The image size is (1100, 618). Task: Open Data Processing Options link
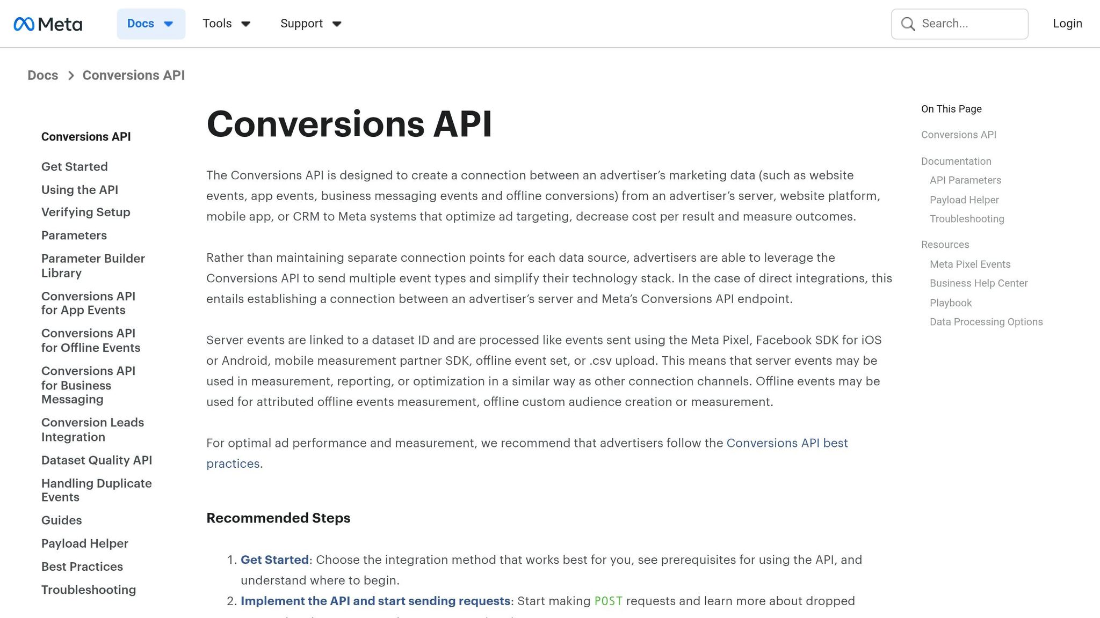(x=986, y=322)
